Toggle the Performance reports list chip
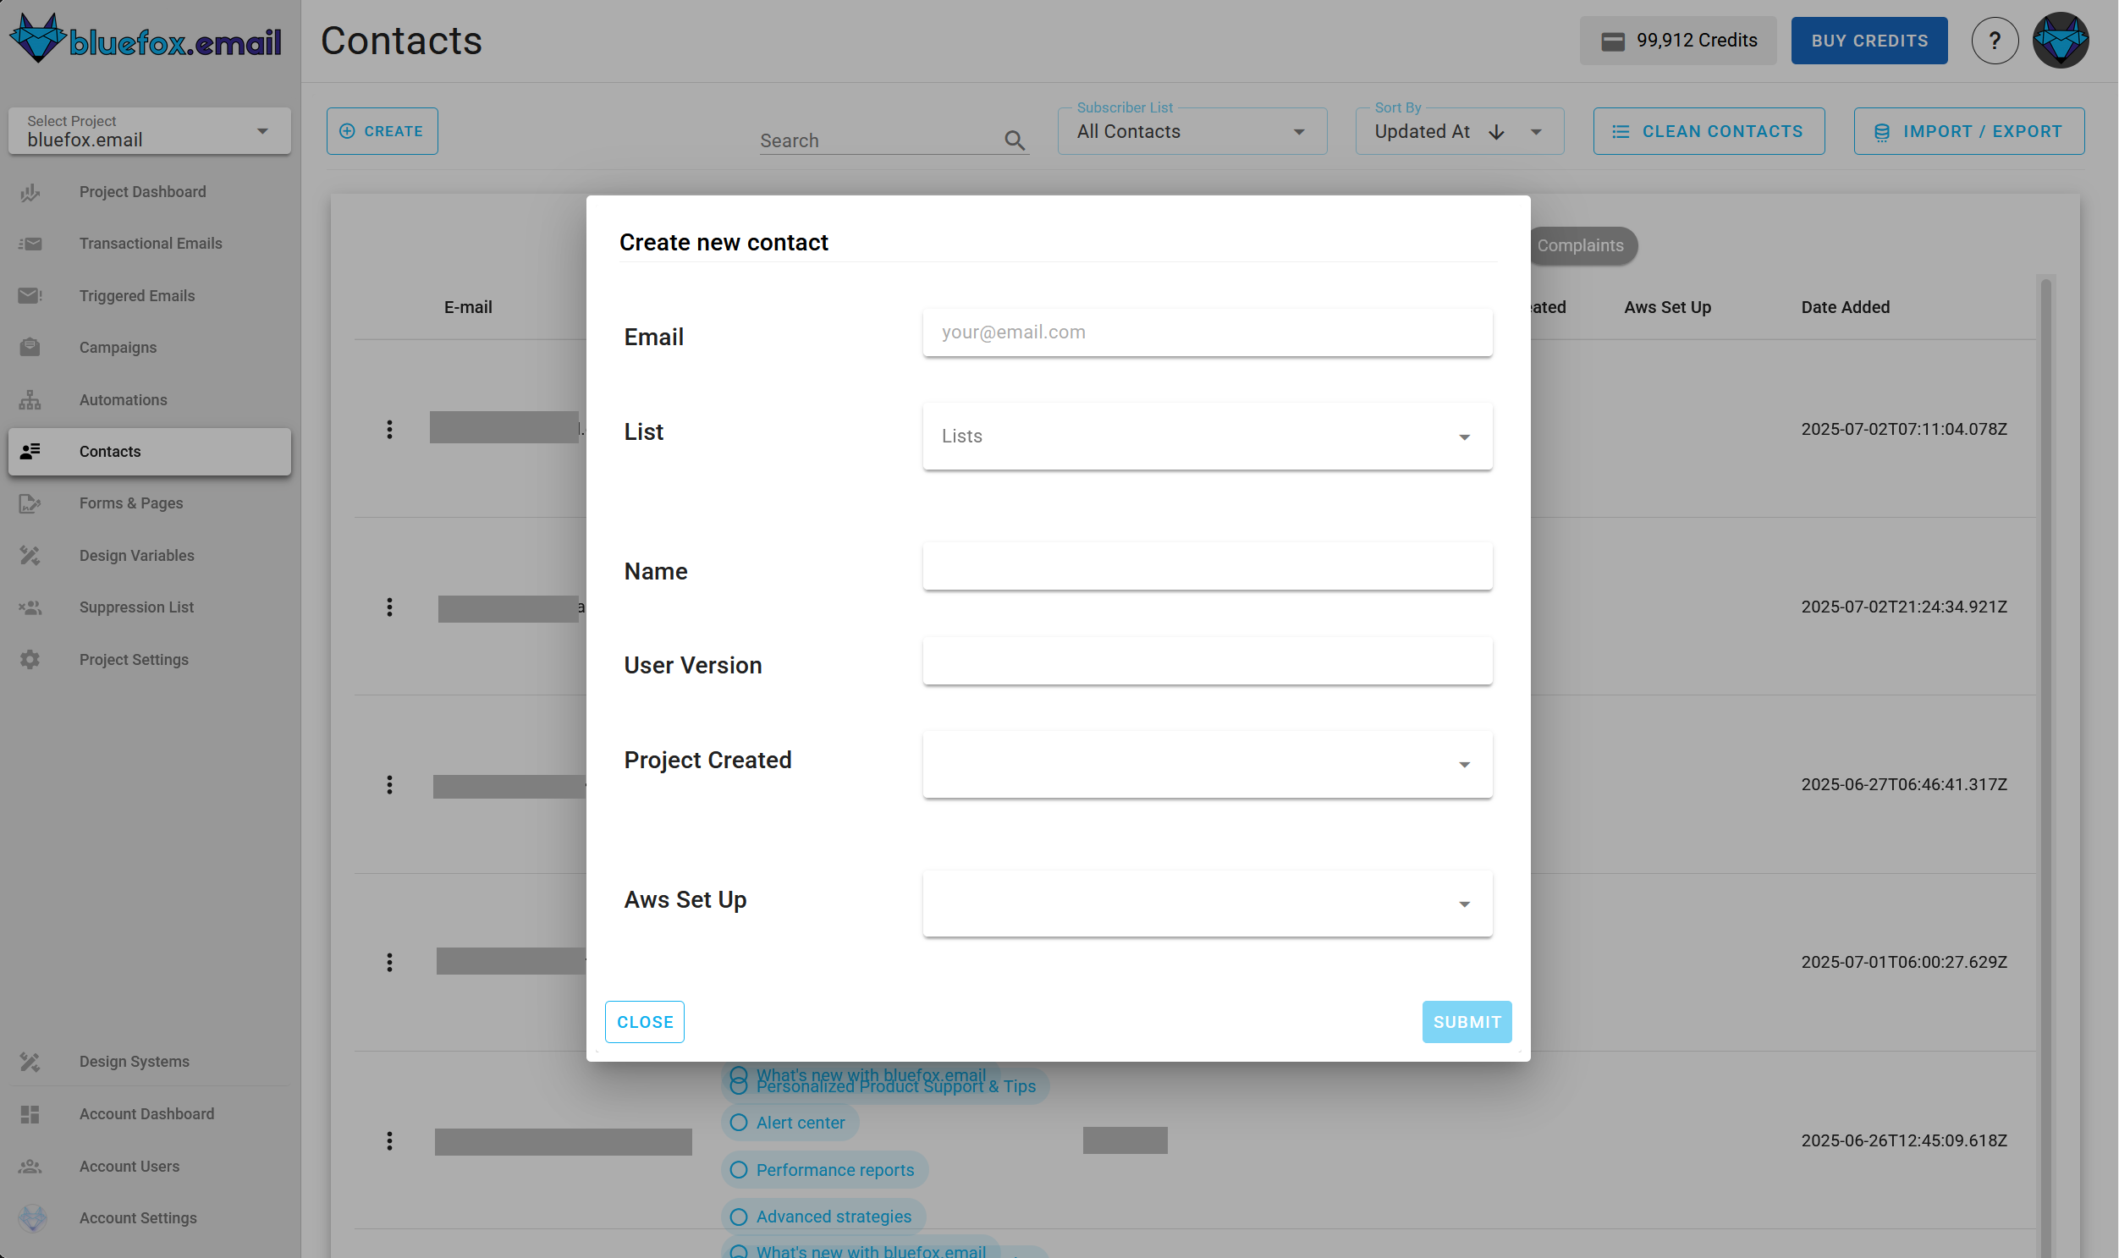The height and width of the screenshot is (1258, 2119). 824,1171
